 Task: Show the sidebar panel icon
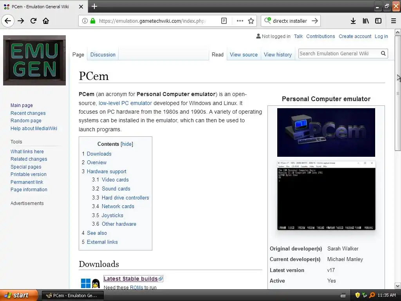point(378,21)
